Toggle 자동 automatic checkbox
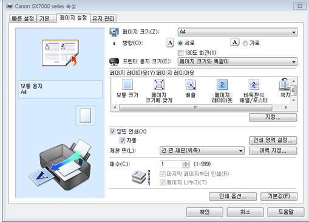This screenshot has width=309, height=222. pos(122,140)
